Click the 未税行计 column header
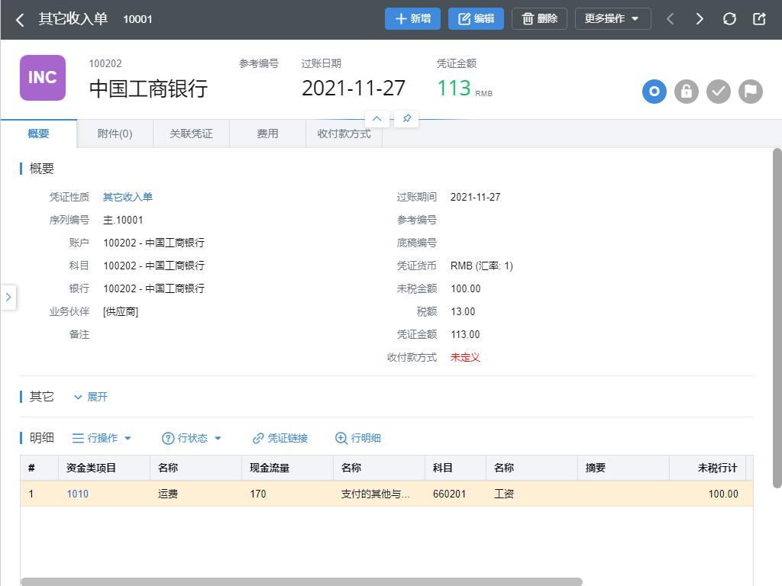The width and height of the screenshot is (782, 586). 707,468
